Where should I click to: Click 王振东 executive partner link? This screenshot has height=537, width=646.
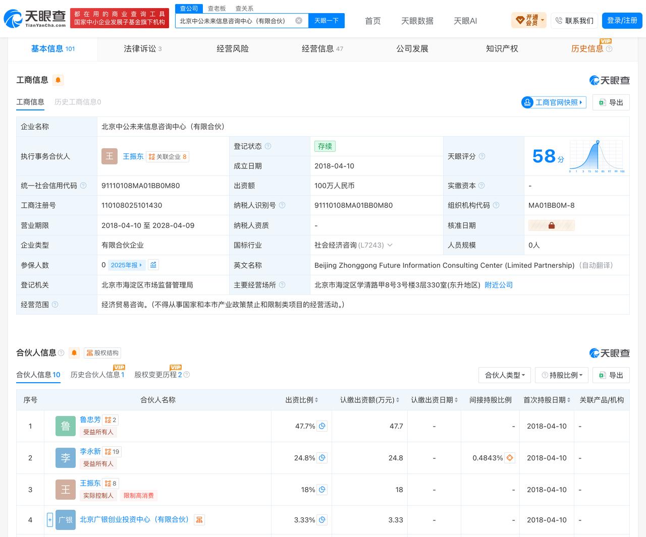[133, 156]
